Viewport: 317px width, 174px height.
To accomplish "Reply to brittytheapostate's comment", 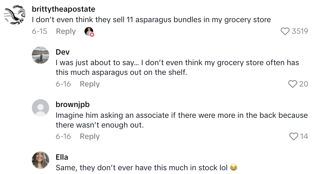I will [x=66, y=31].
